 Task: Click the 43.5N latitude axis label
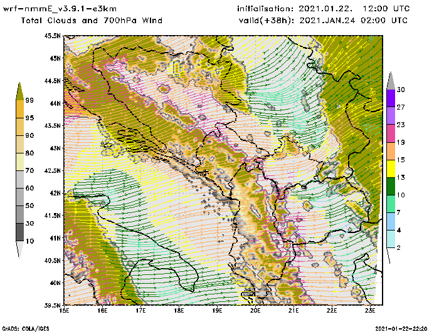(x=52, y=125)
